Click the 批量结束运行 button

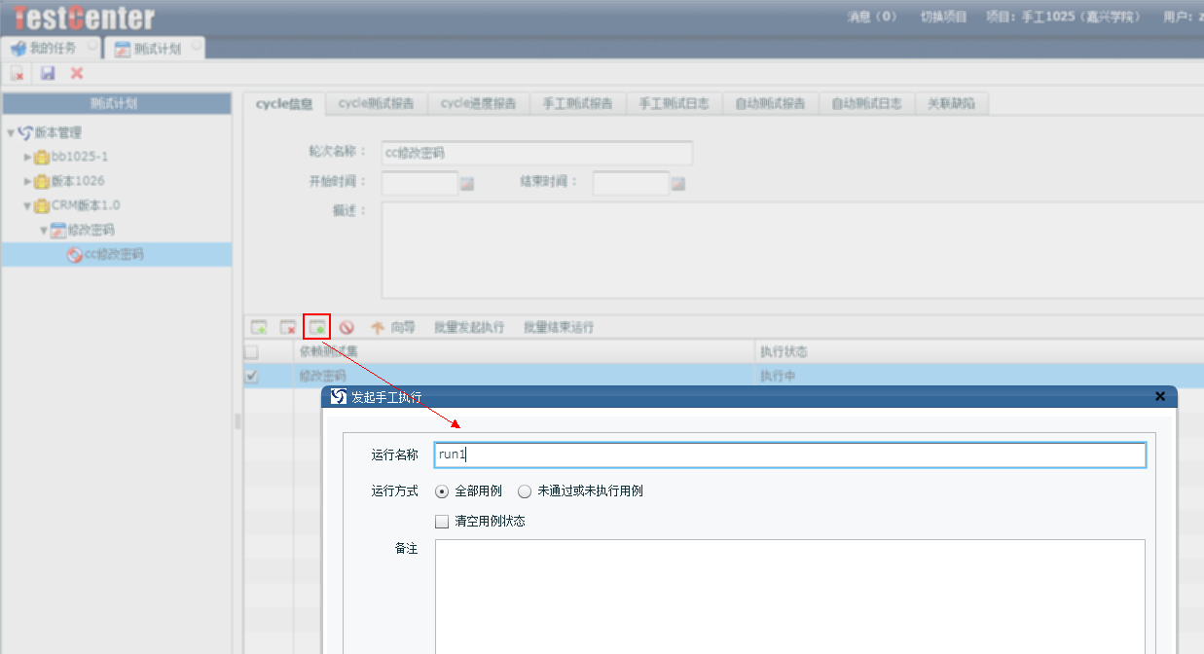point(559,328)
